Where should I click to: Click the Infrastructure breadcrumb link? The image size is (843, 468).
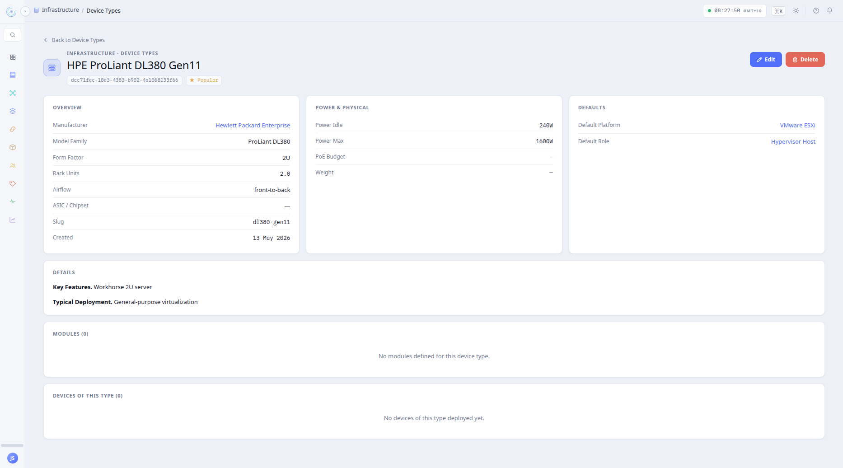[x=61, y=10]
